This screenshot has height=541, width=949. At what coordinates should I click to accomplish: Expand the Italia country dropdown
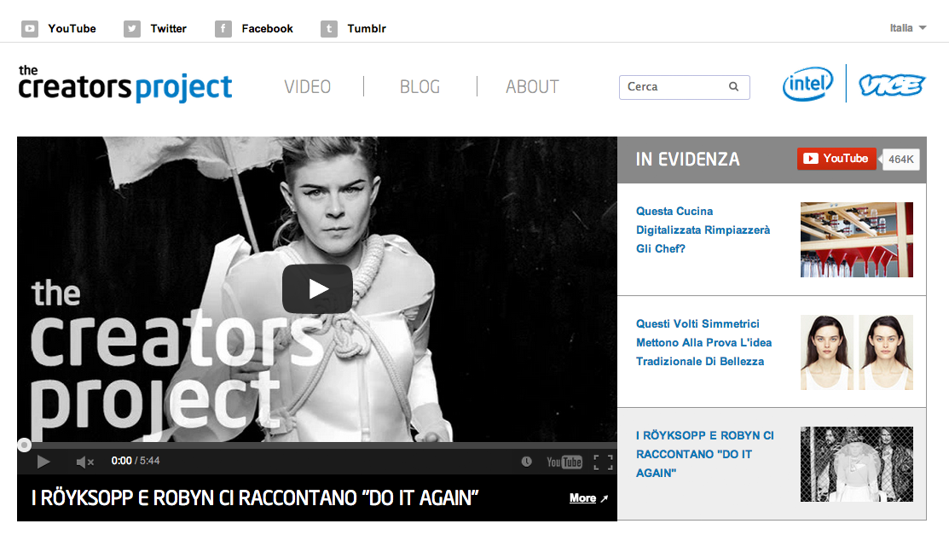click(x=908, y=28)
